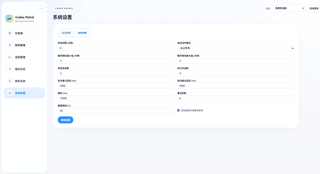Focus the 批次最小延迟 (ms) field
This screenshot has height=174, width=320.
(x=116, y=86)
